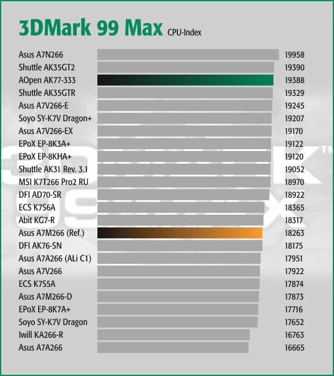Select the Asus A7V266-EX label
This screenshot has height=376, width=334.
pos(46,131)
